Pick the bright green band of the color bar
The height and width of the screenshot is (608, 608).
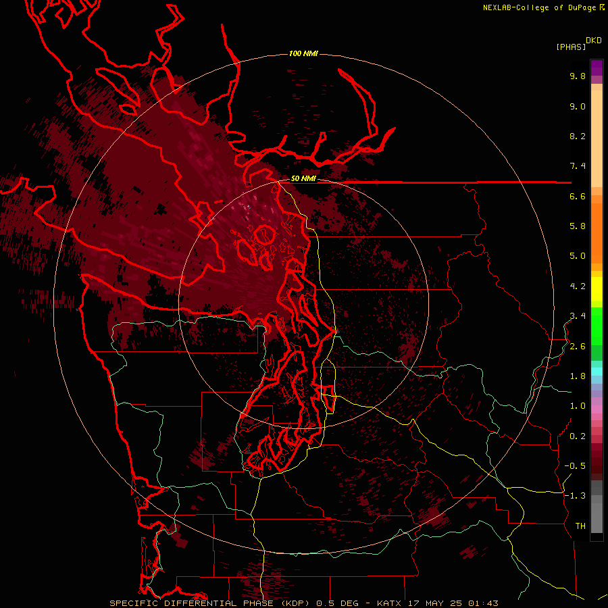(597, 326)
